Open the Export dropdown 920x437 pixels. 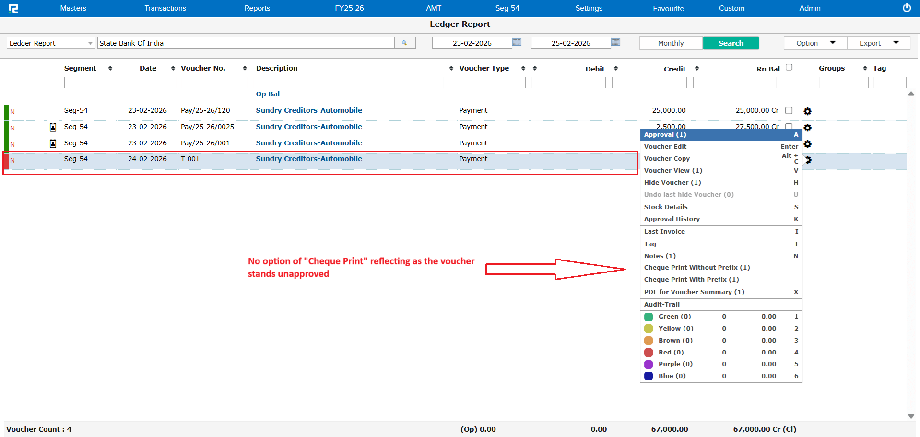[878, 43]
